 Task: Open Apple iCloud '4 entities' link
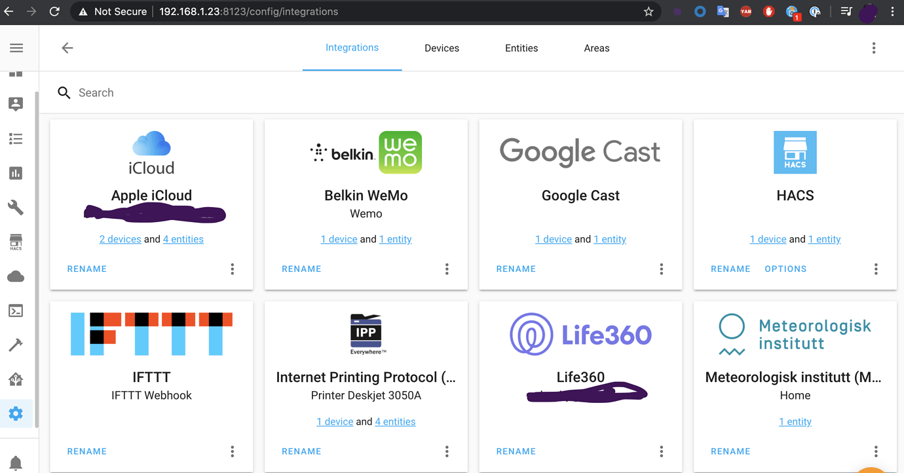point(183,239)
